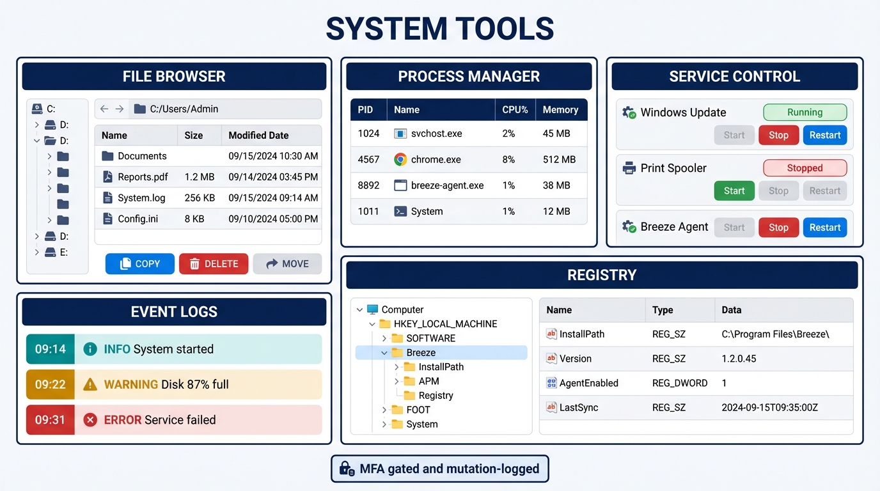Image resolution: width=880 pixels, height=491 pixels.
Task: Click the Breeze Agent service icon
Action: pyautogui.click(x=627, y=226)
